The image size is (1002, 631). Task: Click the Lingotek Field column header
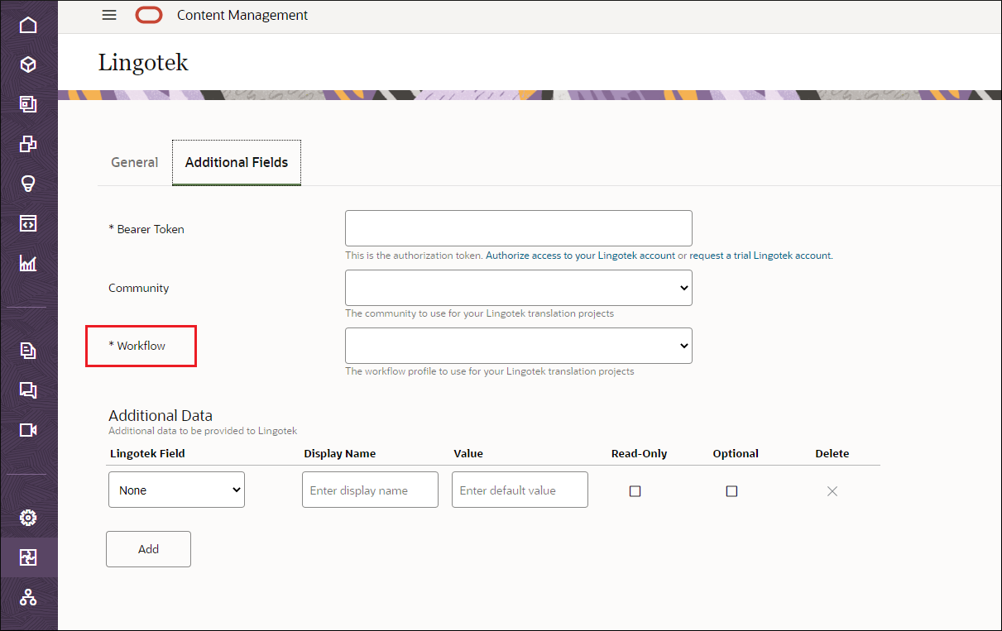coord(147,453)
